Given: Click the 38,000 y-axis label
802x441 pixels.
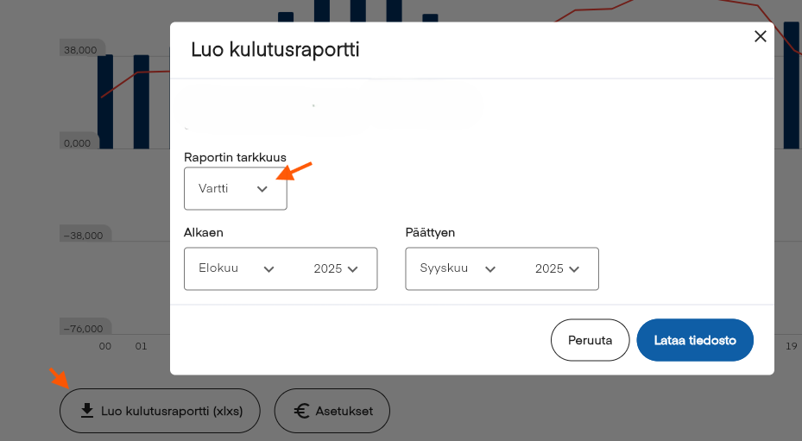Looking at the screenshot, I should (80, 50).
